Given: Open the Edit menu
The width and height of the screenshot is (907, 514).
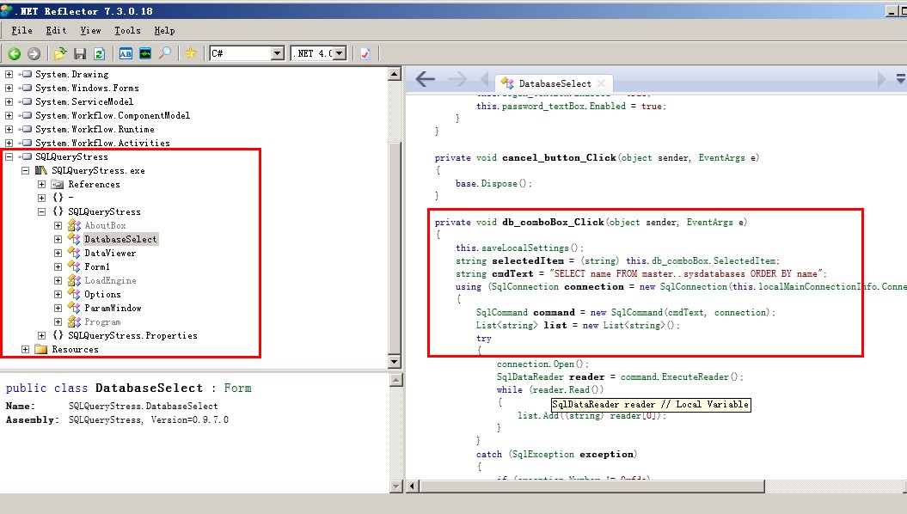Looking at the screenshot, I should [56, 31].
